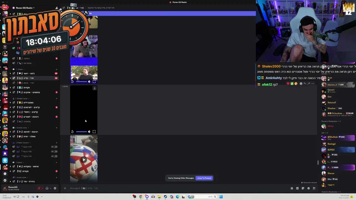Toggle fullscreen on the streamer video
The height and width of the screenshot is (200, 356).
tap(94, 81)
